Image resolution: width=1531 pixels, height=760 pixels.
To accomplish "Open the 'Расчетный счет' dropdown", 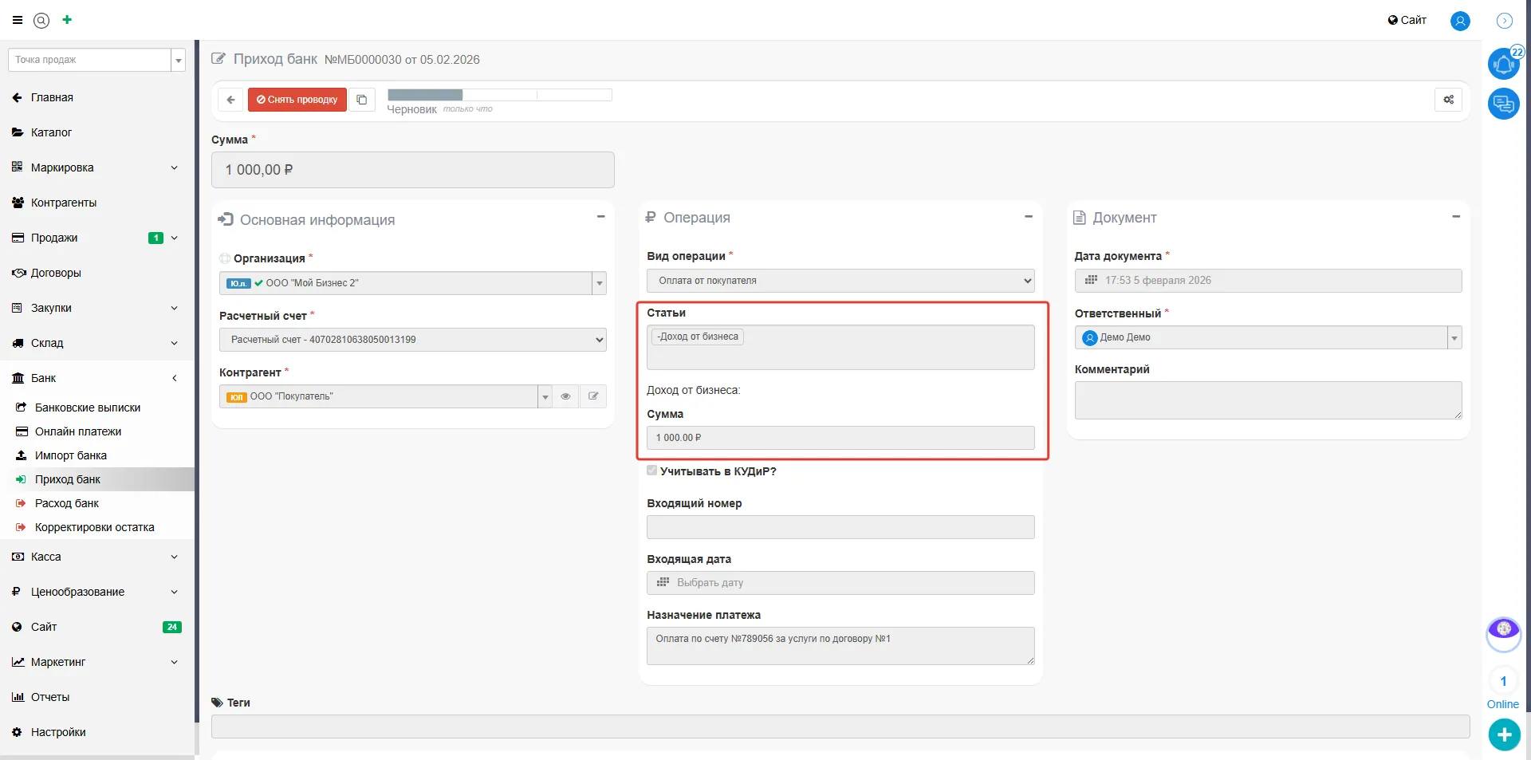I will coord(412,340).
